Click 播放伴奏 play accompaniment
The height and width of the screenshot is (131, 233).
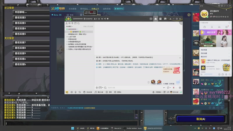(99, 92)
